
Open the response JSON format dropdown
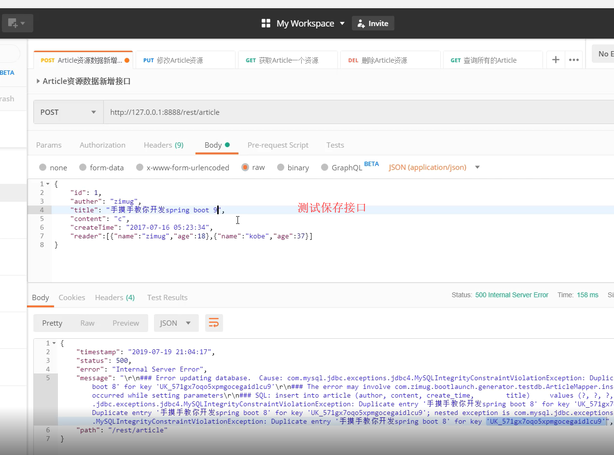click(x=176, y=323)
